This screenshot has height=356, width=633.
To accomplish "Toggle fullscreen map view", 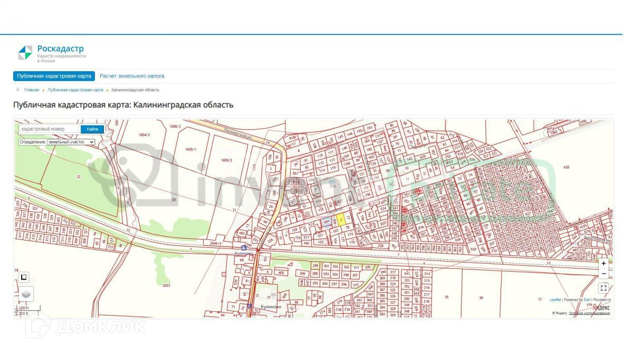I will [603, 288].
